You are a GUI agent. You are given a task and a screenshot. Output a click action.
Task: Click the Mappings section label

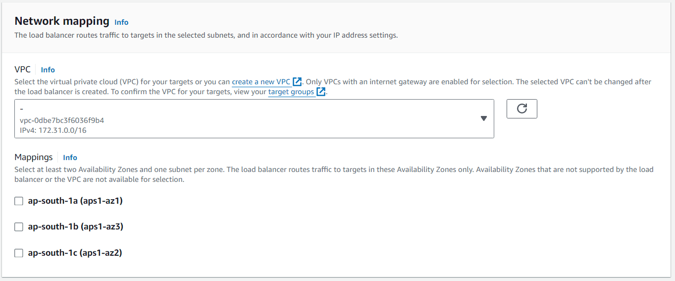[x=34, y=157]
